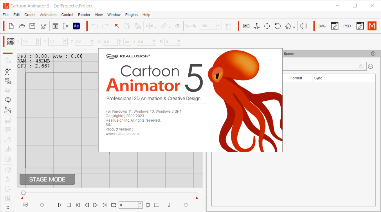Select the four-arrow pan camera tool

pyautogui.click(x=267, y=26)
